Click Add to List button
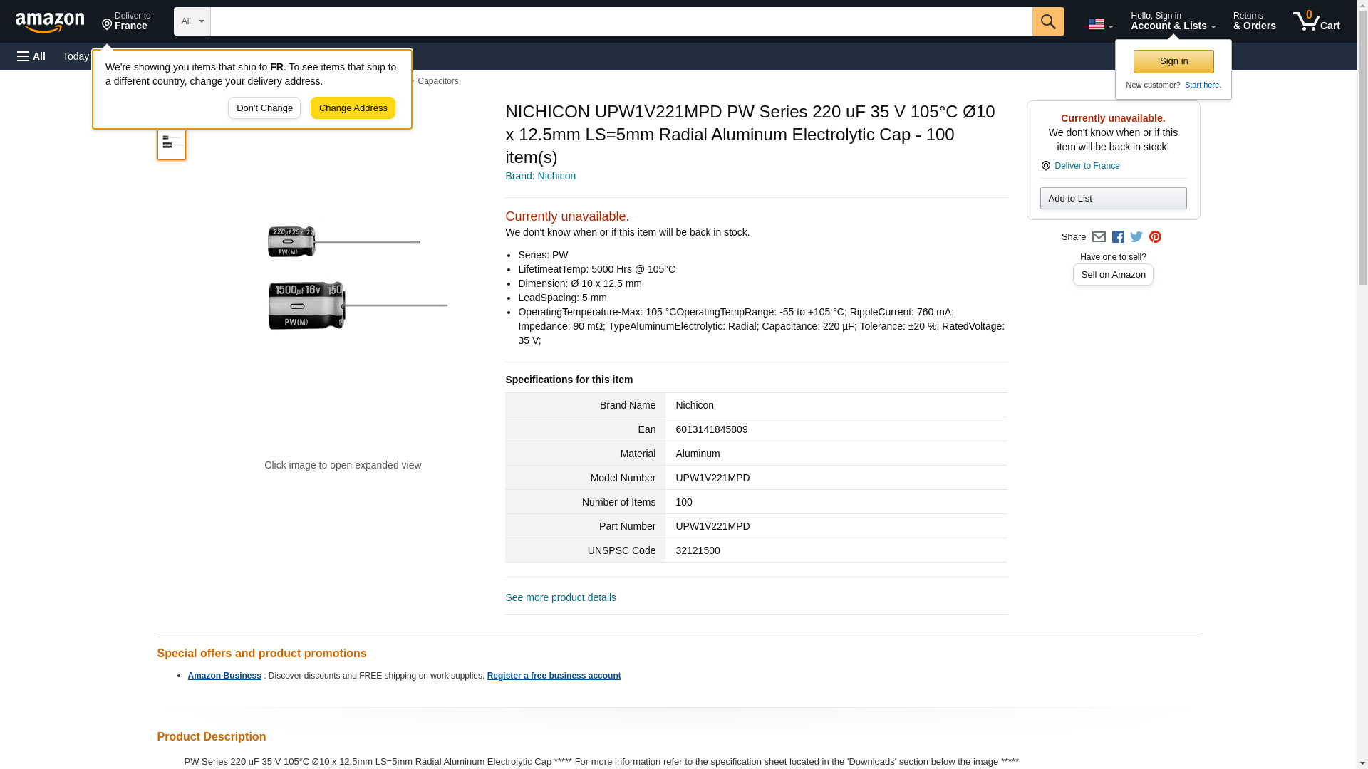The height and width of the screenshot is (769, 1368). (x=1113, y=199)
